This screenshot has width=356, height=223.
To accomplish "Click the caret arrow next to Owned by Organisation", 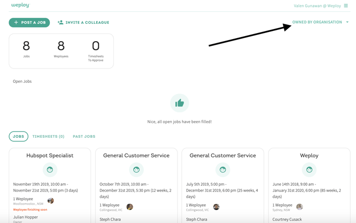I will [x=347, y=22].
